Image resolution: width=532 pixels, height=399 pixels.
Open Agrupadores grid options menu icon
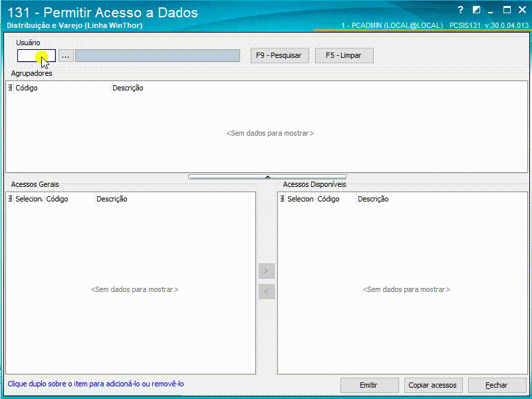(10, 88)
